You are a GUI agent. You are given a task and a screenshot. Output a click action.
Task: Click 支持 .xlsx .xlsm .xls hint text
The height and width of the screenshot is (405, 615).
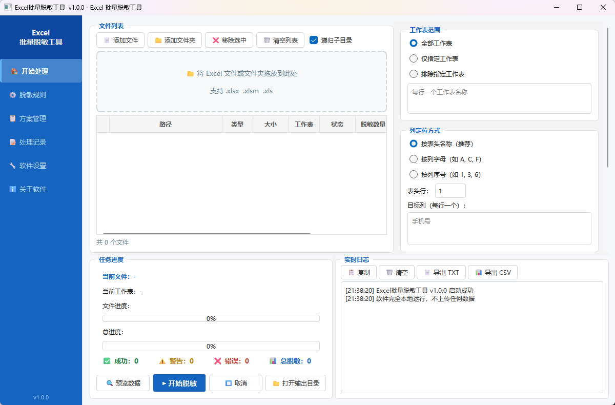[x=241, y=91]
